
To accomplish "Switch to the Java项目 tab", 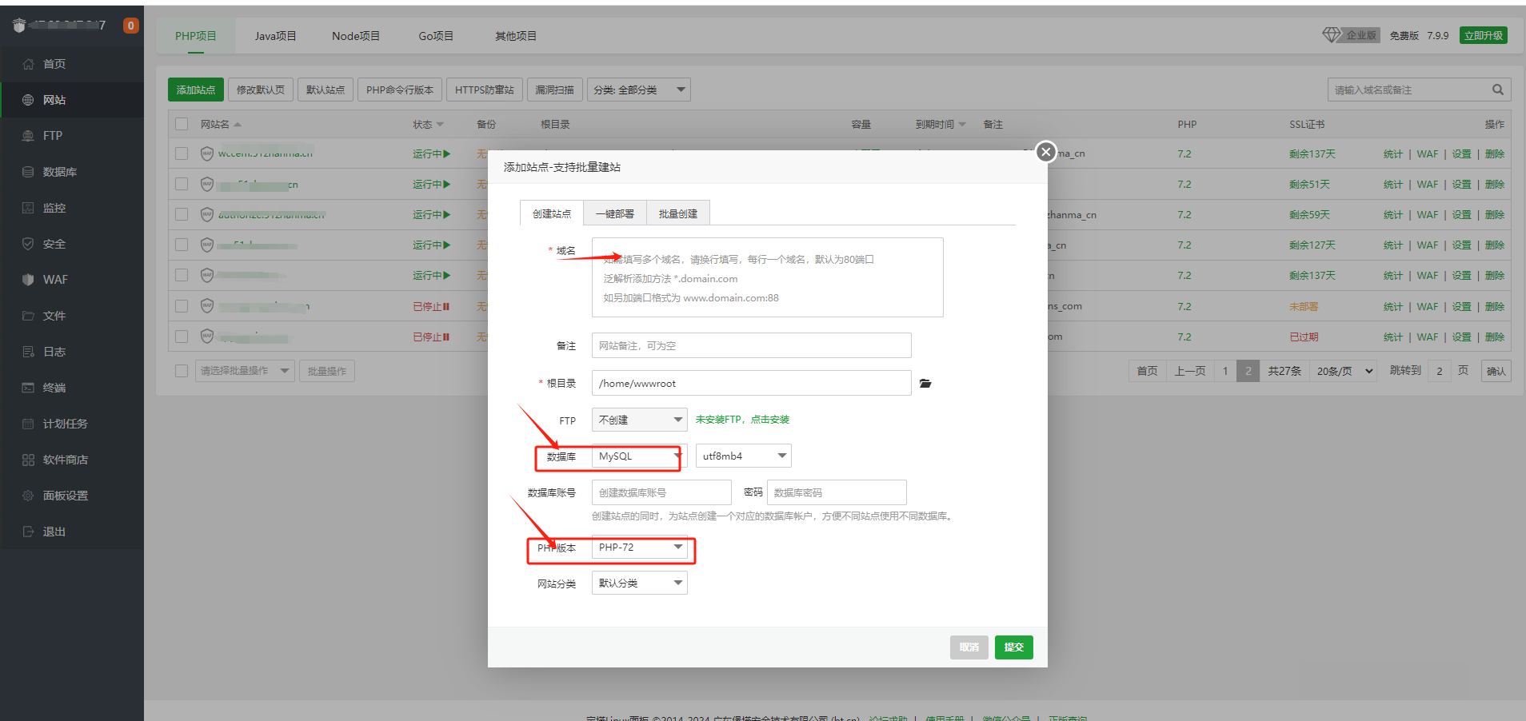I will tap(275, 36).
